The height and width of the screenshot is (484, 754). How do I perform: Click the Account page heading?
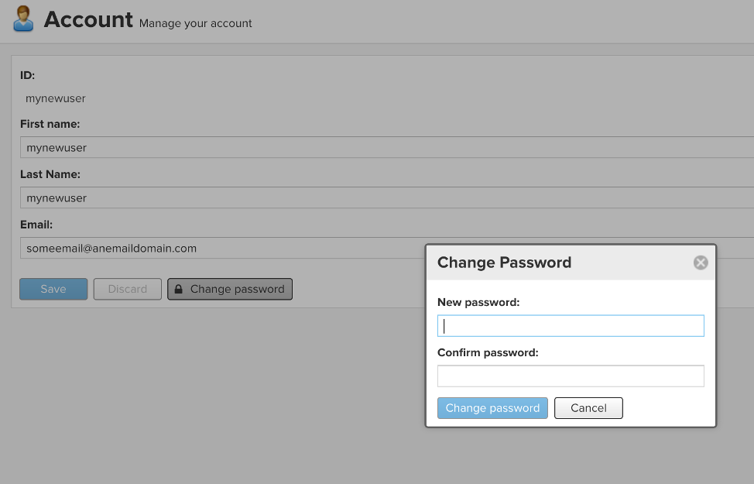[x=88, y=19]
